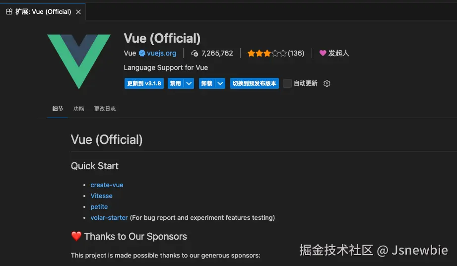This screenshot has height=266, width=457.
Task: Click the extension tab icon
Action: point(9,12)
